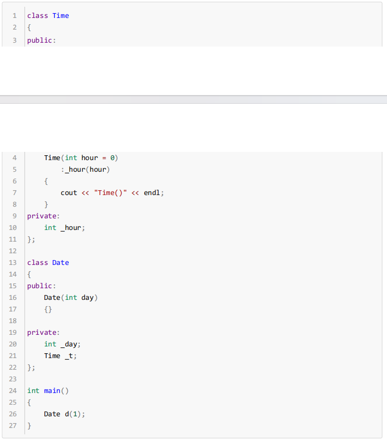Click the 'int _hour;' member declaration
The width and height of the screenshot is (387, 443).
tap(64, 228)
